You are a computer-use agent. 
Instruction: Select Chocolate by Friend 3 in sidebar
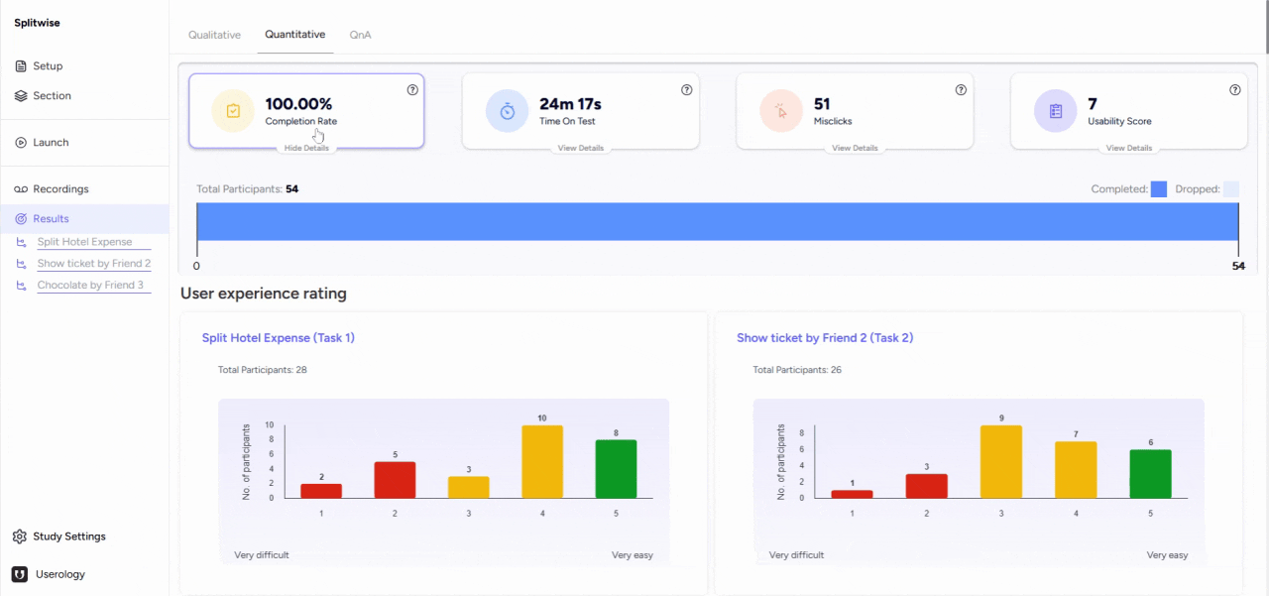[90, 286]
